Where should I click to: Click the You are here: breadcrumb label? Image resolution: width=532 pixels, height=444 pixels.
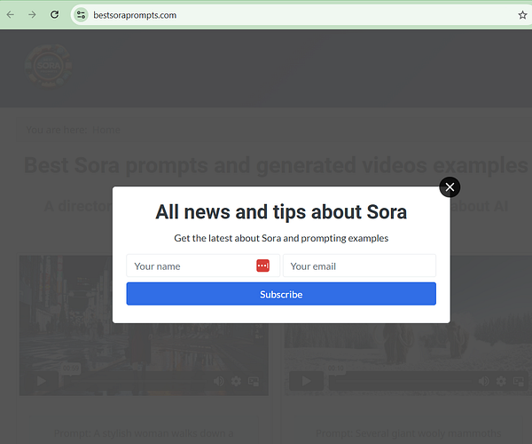[57, 130]
